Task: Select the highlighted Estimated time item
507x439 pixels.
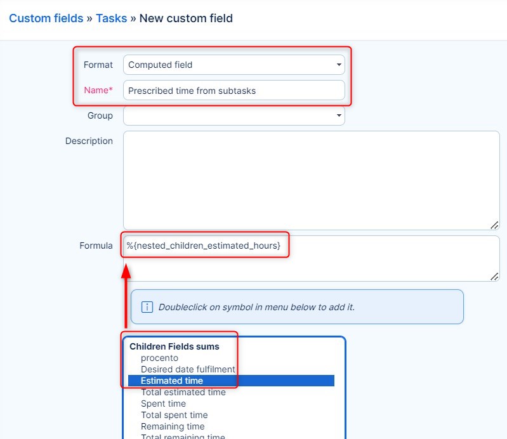Action: pyautogui.click(x=172, y=381)
